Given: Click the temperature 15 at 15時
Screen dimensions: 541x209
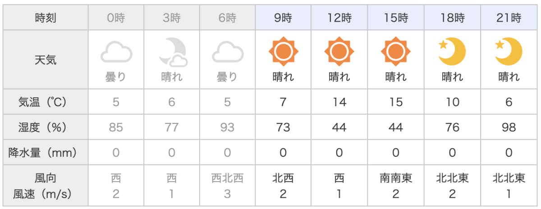Looking at the screenshot, I should pyautogui.click(x=395, y=102).
